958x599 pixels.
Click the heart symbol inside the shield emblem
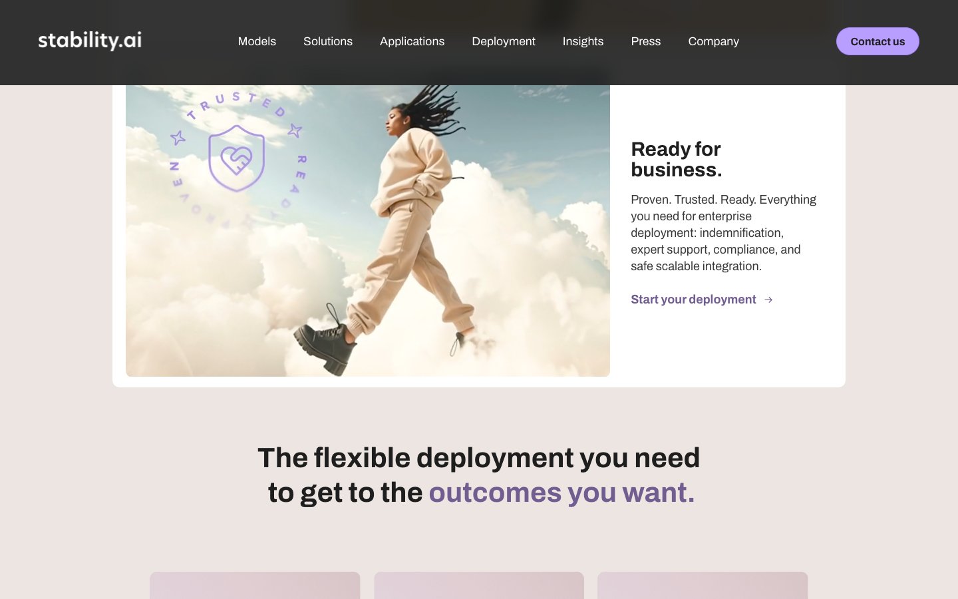point(236,158)
